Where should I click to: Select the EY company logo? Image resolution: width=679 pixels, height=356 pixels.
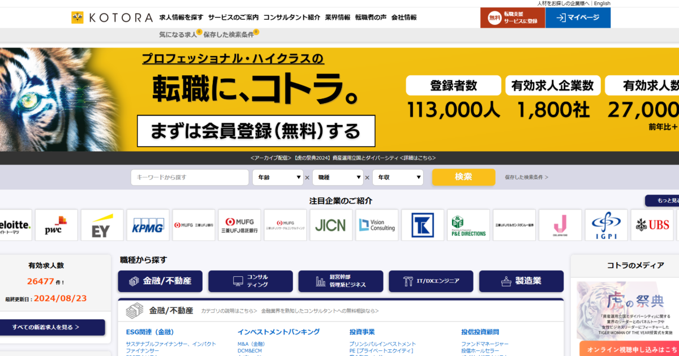102,225
